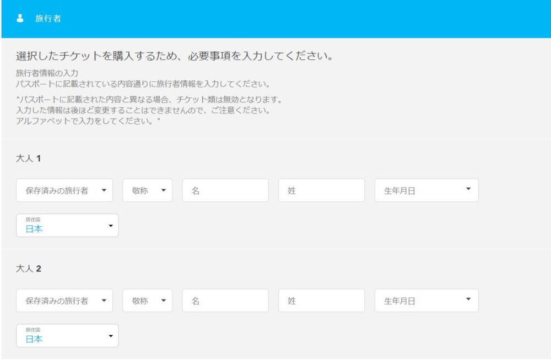Viewport: 551px width, 360px height.
Task: Focus the 名 input field for 大人 2
Action: (x=225, y=301)
